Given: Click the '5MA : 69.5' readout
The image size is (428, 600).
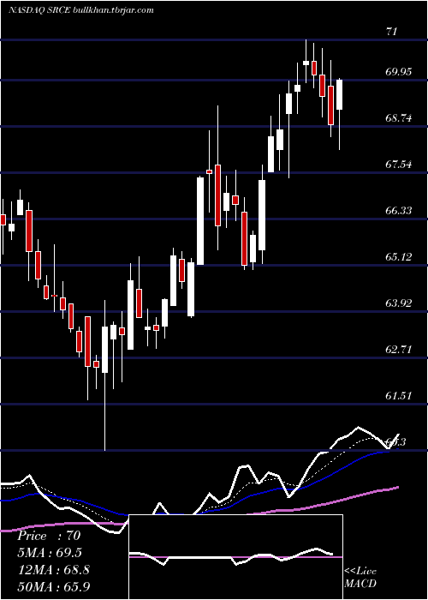Looking at the screenshot, I should click(50, 553).
